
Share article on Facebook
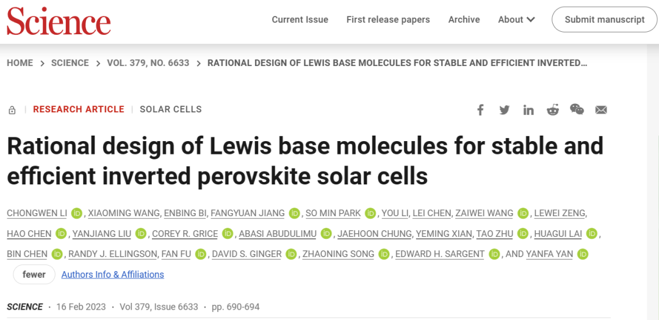480,110
